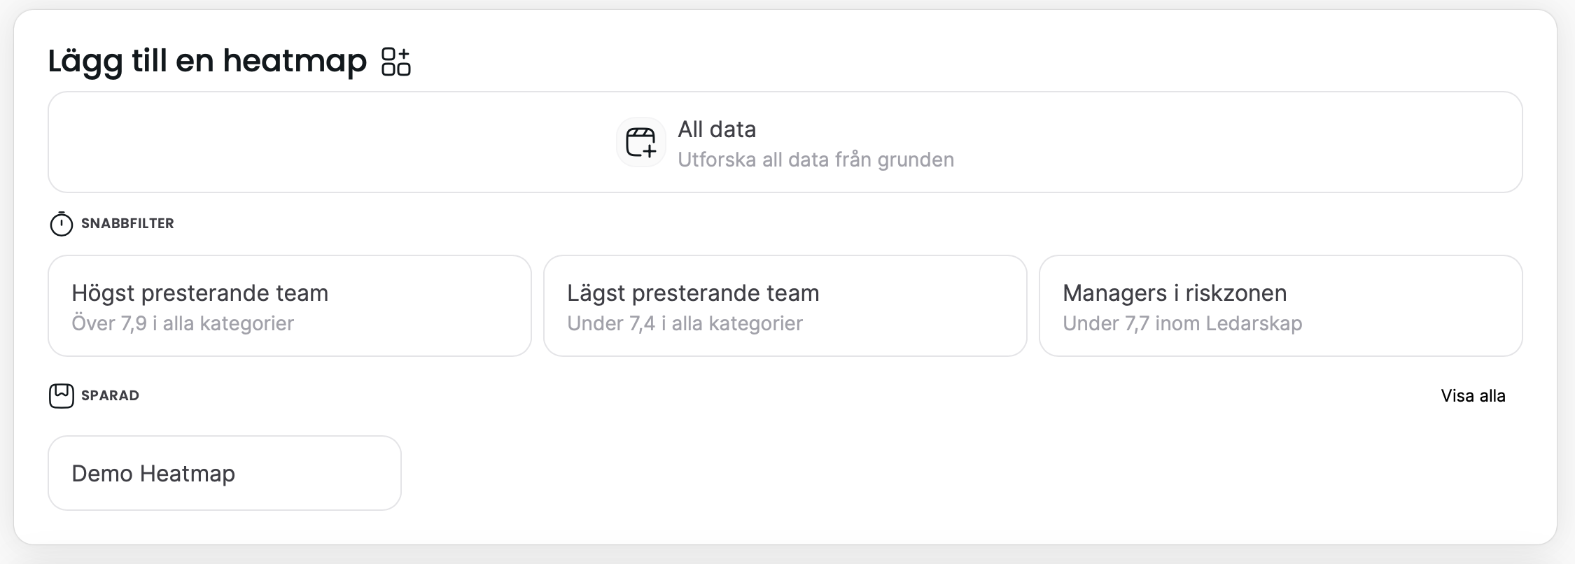Image resolution: width=1575 pixels, height=564 pixels.
Task: Click the add-widget grid icon beside the heading
Action: [x=395, y=62]
